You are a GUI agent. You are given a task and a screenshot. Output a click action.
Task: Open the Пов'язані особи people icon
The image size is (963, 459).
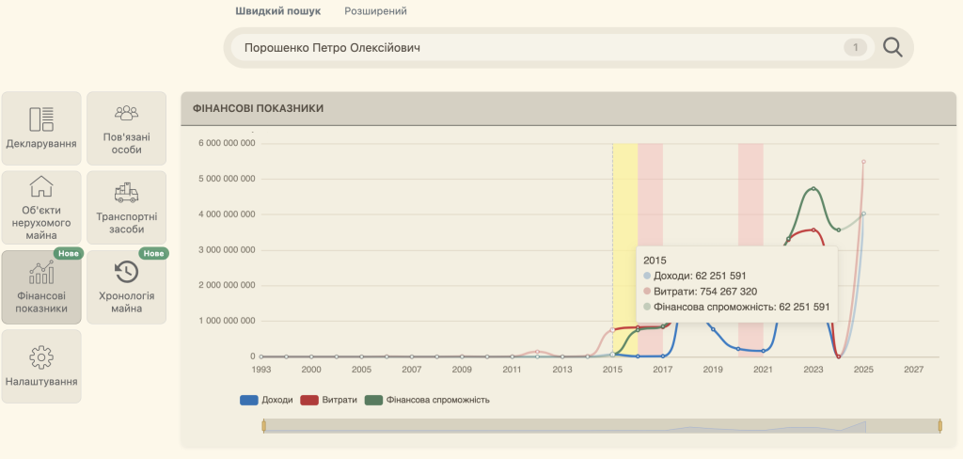pyautogui.click(x=127, y=113)
